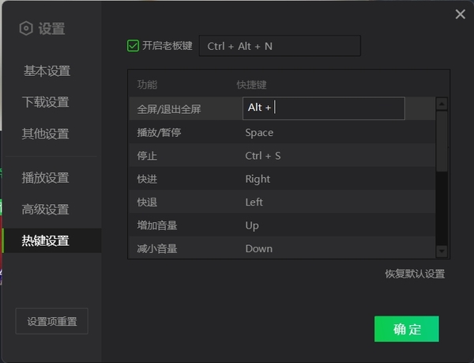The image size is (474, 363).
Task: Open 播放设置 section
Action: 46,178
